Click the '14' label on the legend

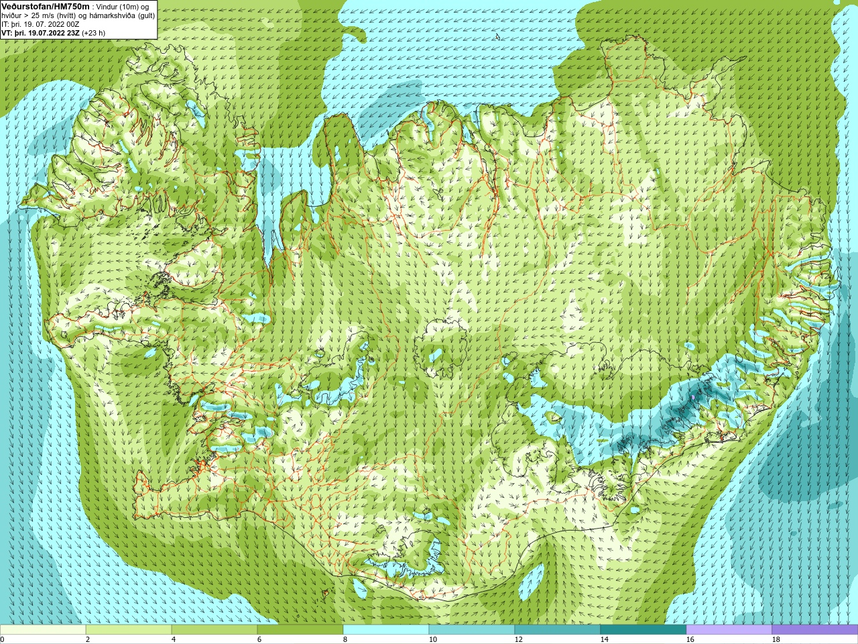tap(604, 640)
